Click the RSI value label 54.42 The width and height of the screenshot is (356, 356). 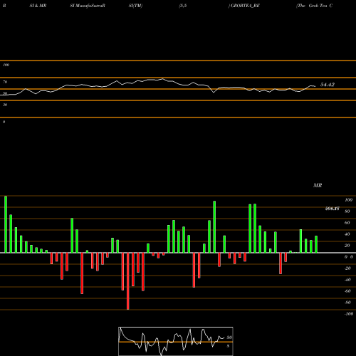(x=328, y=85)
